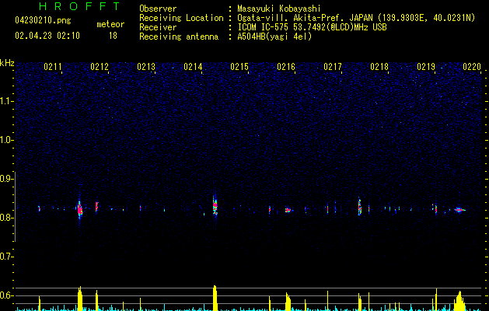489x311 pixels.
Task: Click the 1.0 frequency axis label
Action: [x=7, y=140]
